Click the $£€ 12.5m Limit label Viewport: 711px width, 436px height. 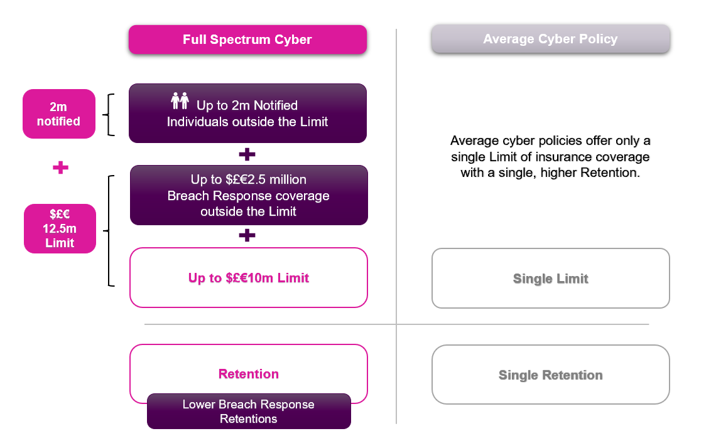click(60, 228)
